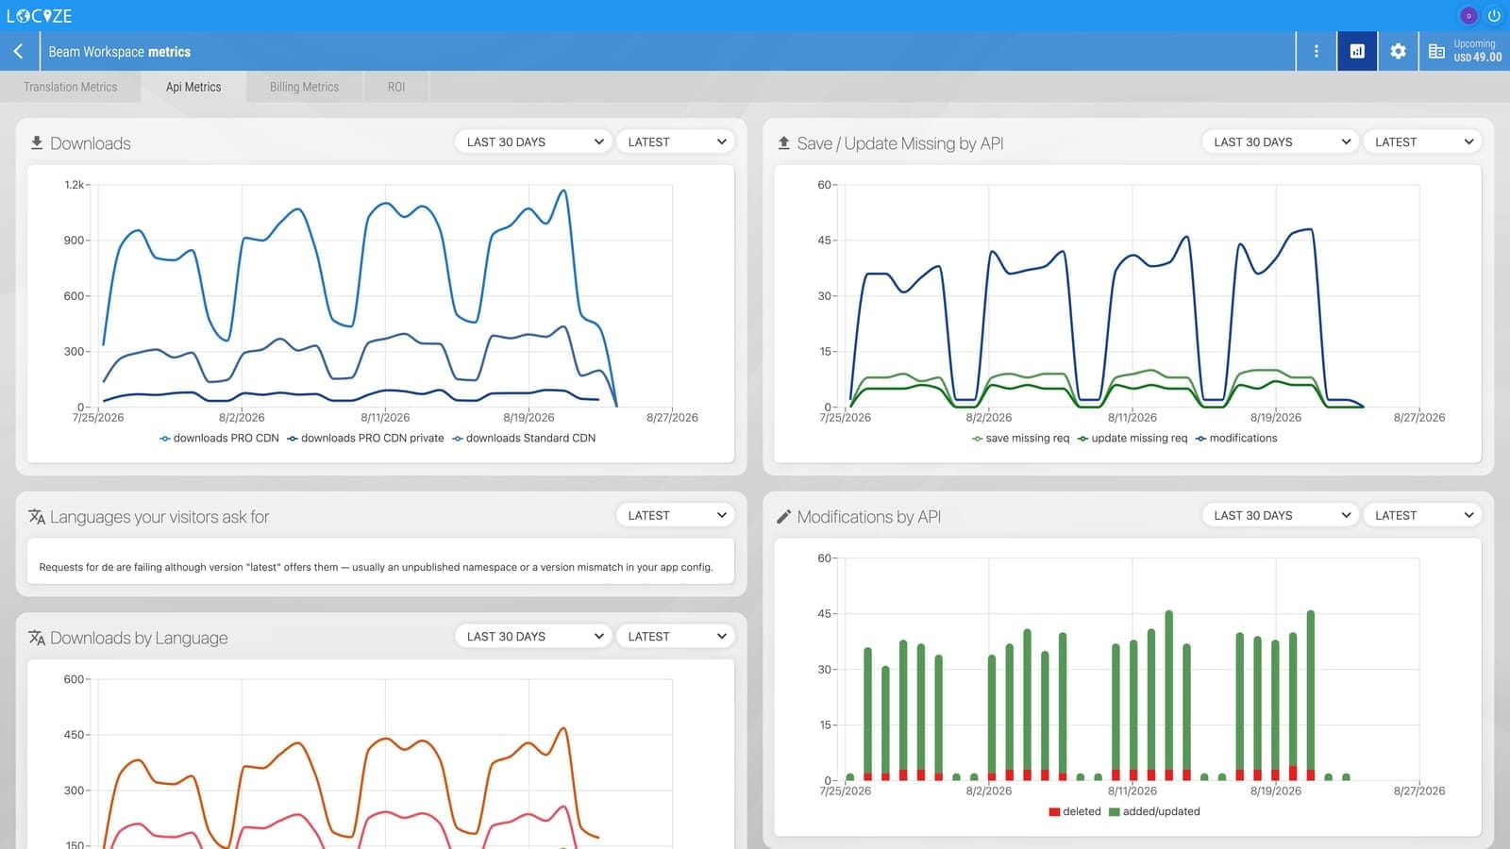Viewport: 1510px width, 849px height.
Task: Click the Languages your visitors ask for heading
Action: click(159, 517)
